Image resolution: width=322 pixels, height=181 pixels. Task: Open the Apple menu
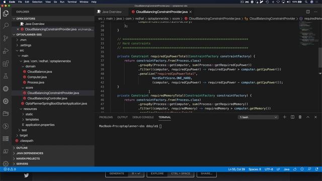pos(5,2)
